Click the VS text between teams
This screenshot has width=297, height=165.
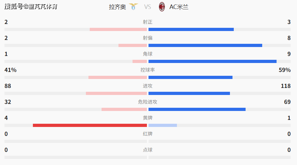[x=148, y=7]
